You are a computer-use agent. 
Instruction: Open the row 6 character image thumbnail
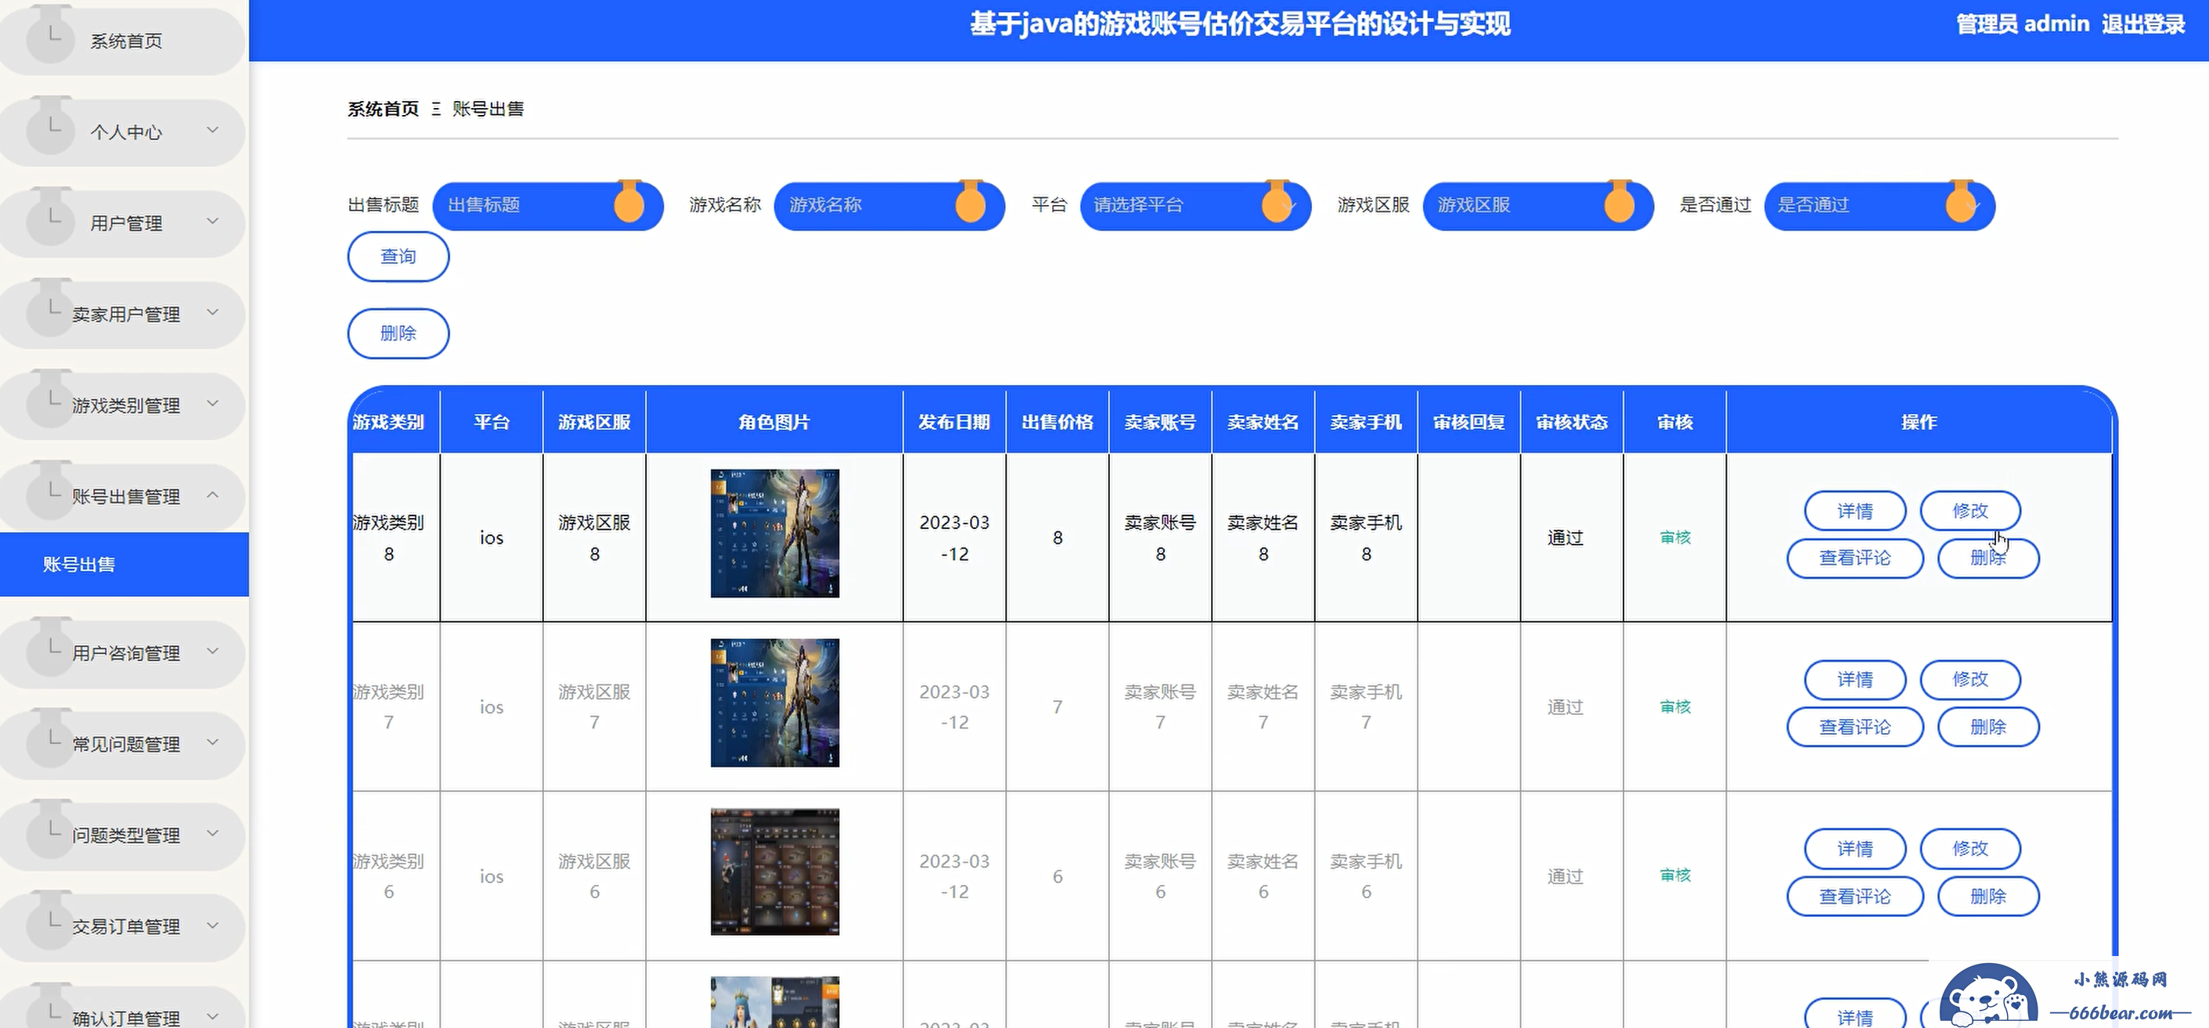pos(774,872)
